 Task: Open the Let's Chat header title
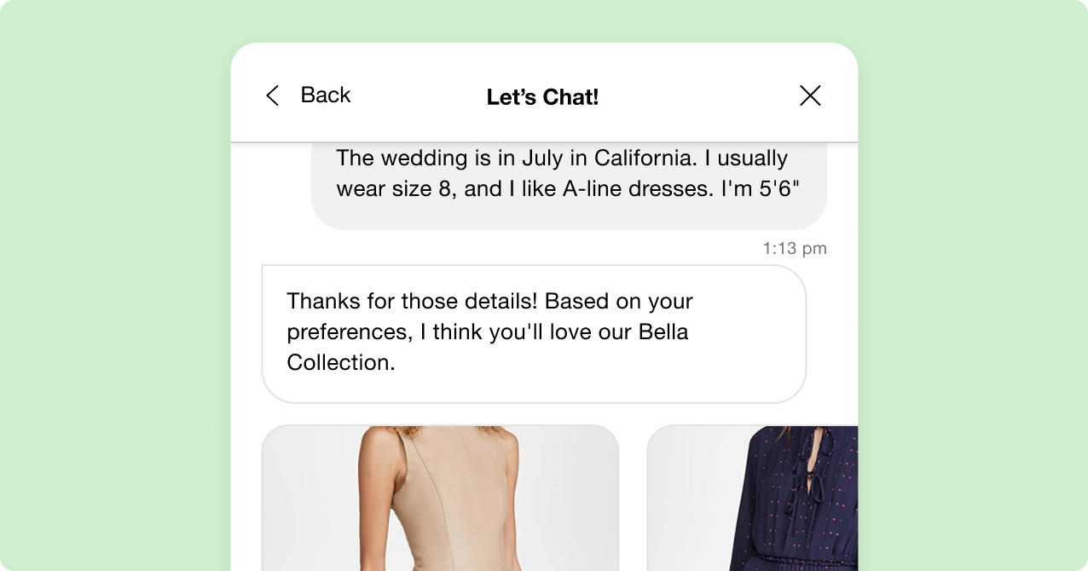(542, 97)
